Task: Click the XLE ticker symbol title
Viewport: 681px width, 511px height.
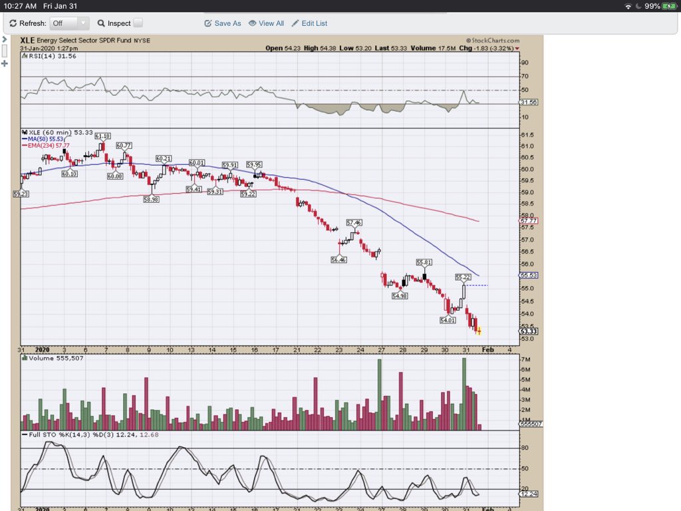Action: [27, 41]
